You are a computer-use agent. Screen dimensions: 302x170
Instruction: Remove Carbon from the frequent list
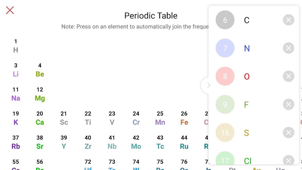[x=288, y=20]
